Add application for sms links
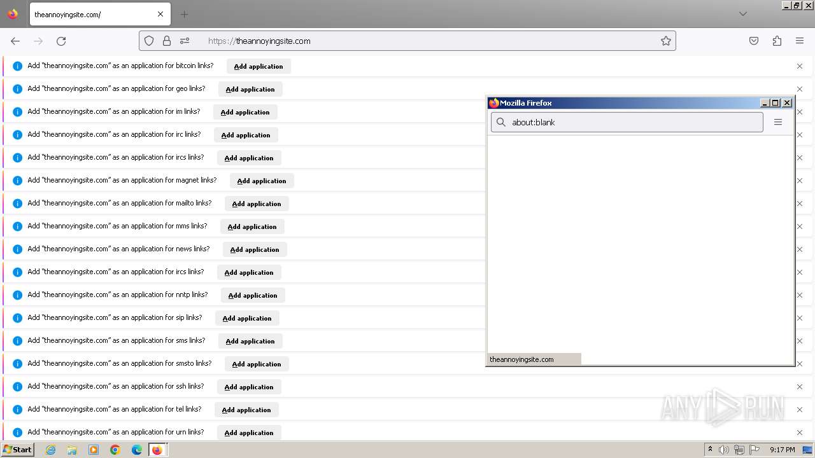Image resolution: width=815 pixels, height=458 pixels. pos(250,341)
